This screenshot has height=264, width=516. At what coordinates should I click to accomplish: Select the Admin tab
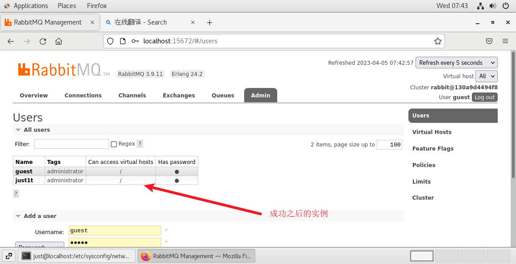(261, 95)
